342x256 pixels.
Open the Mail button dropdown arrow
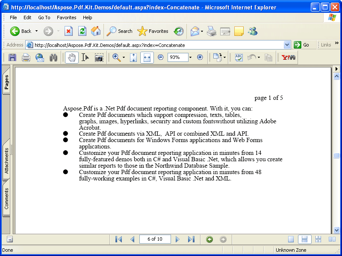pos(202,31)
